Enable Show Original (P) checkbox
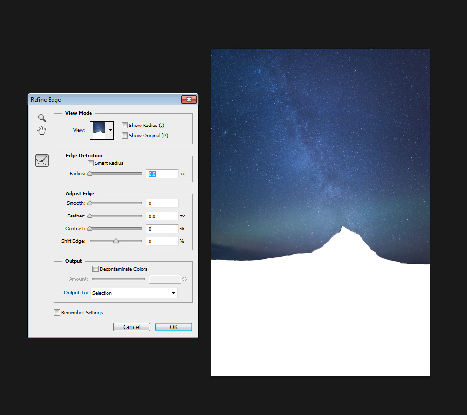This screenshot has width=467, height=415. (125, 136)
